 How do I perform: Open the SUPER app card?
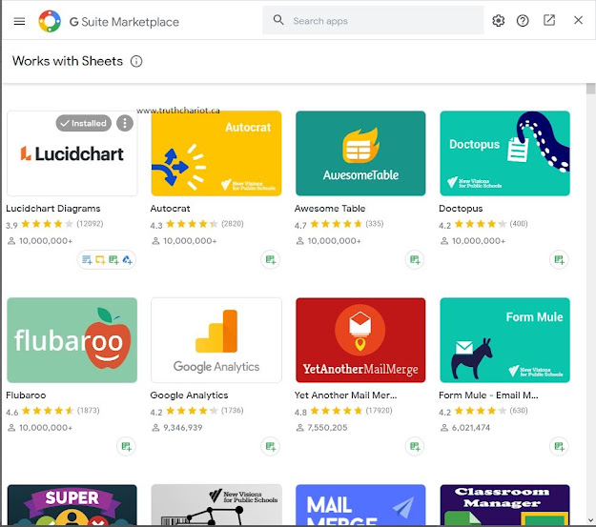tap(72, 505)
